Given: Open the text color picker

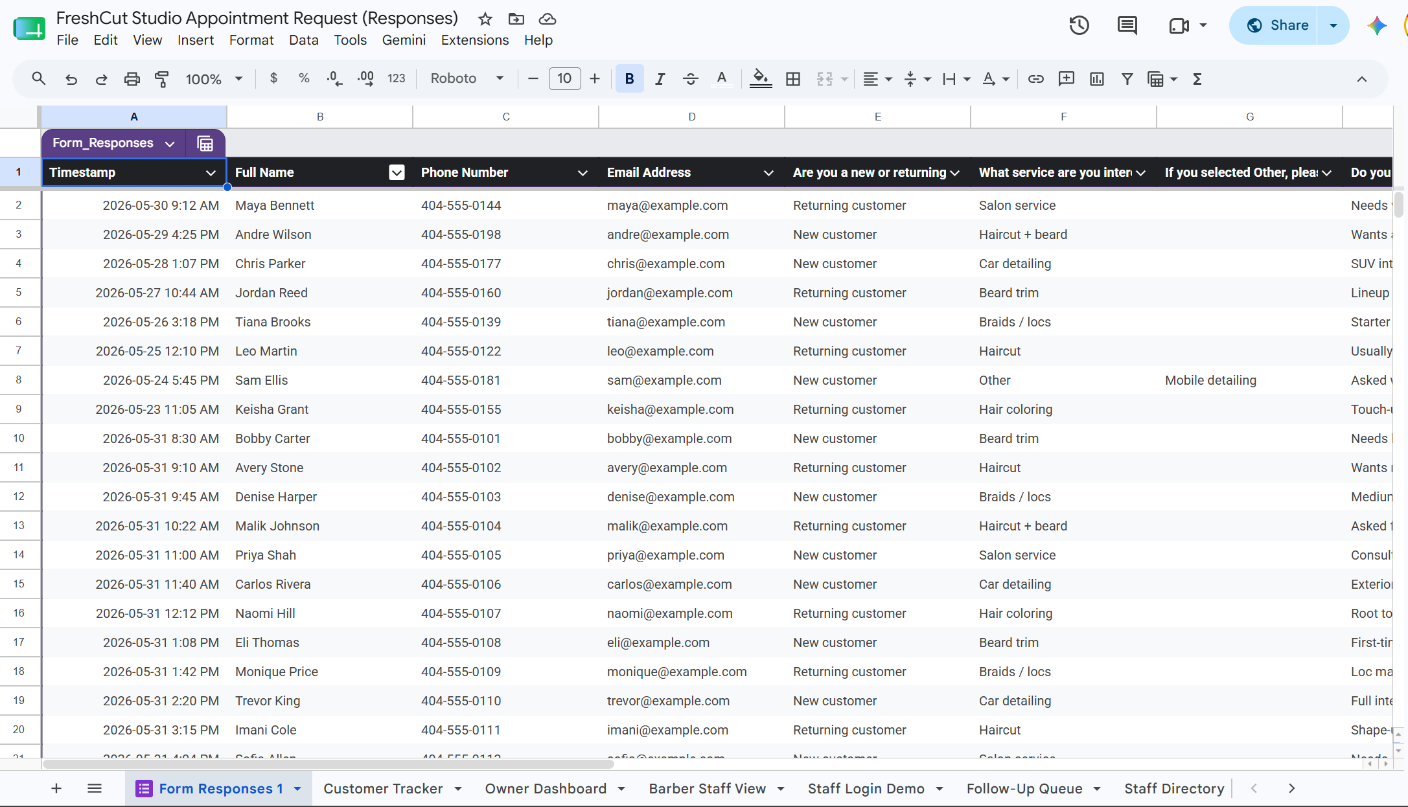Looking at the screenshot, I should pyautogui.click(x=722, y=79).
